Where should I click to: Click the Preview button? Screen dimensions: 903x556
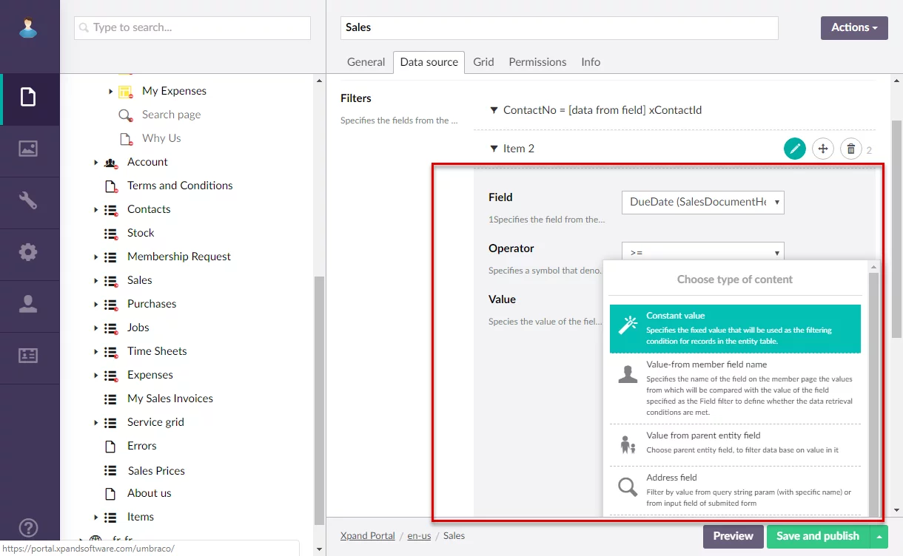[x=733, y=536]
